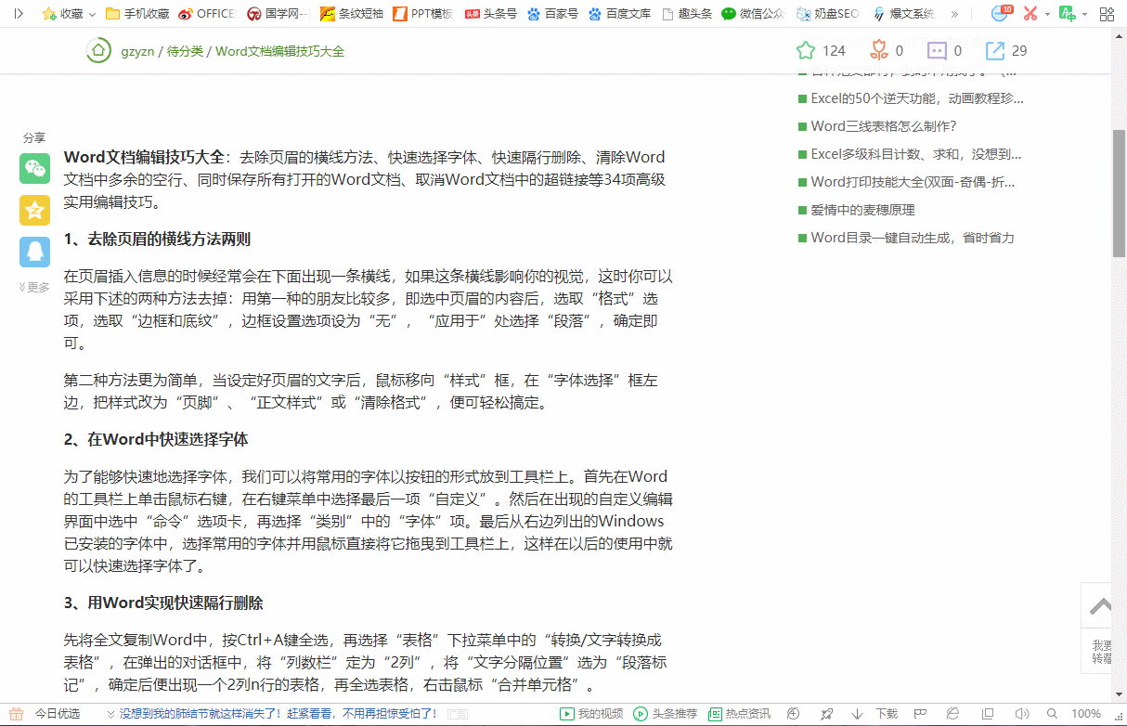This screenshot has height=726, width=1127.
Task: Open article Word三线表格怎么制作?
Action: [x=883, y=125]
